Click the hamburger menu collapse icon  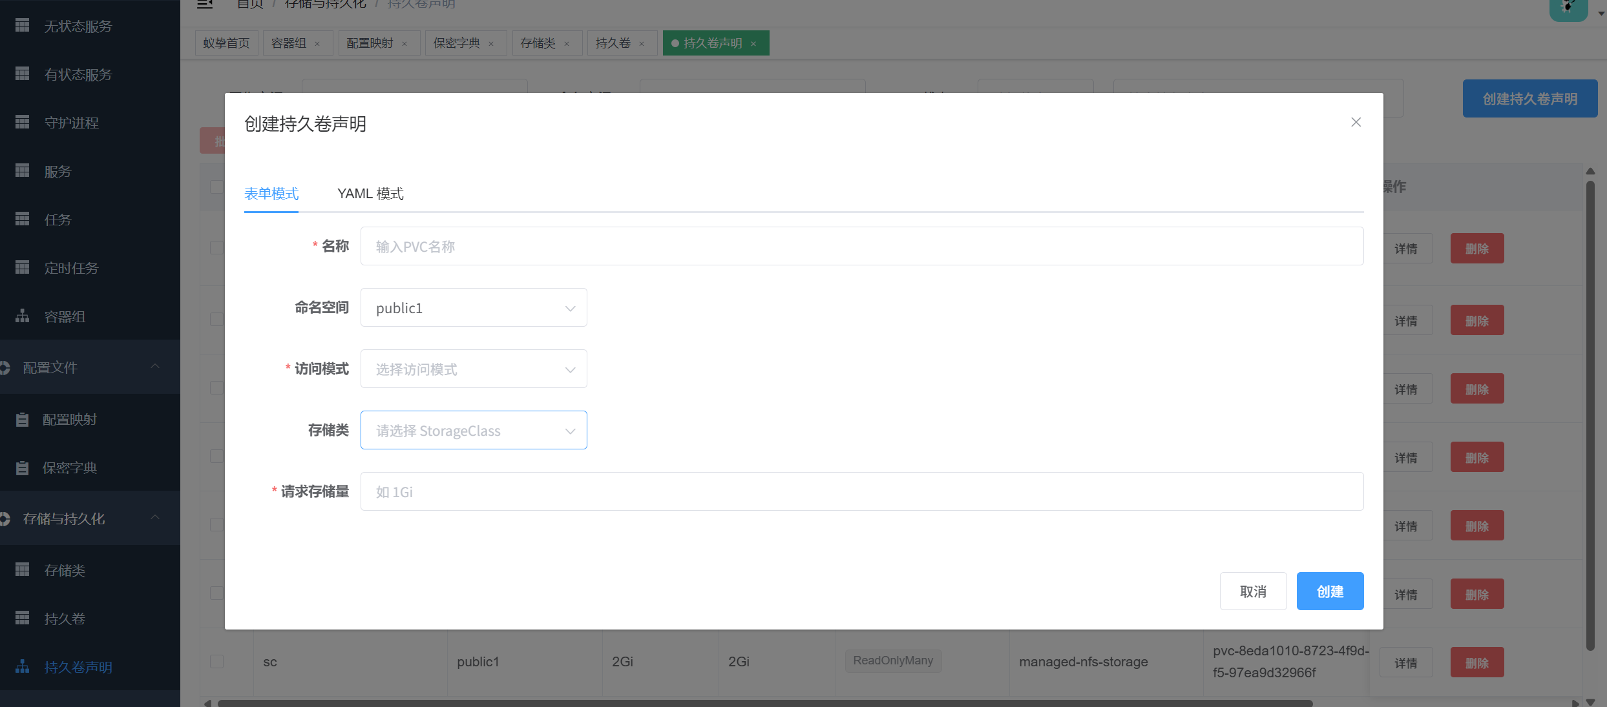tap(205, 5)
